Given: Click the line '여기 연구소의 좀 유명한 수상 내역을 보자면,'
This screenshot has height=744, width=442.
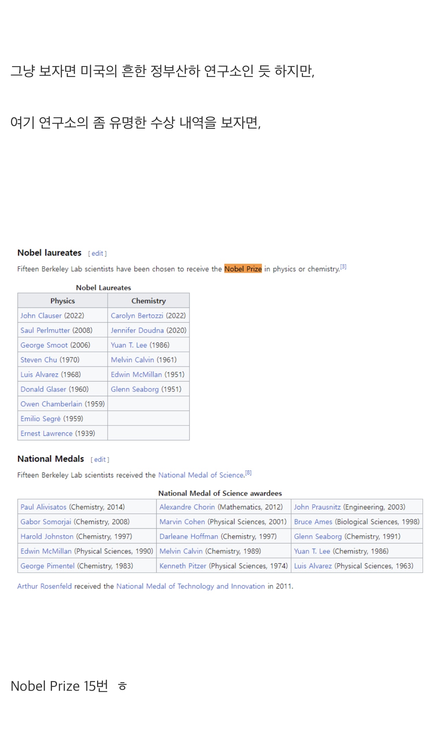Looking at the screenshot, I should 136,122.
